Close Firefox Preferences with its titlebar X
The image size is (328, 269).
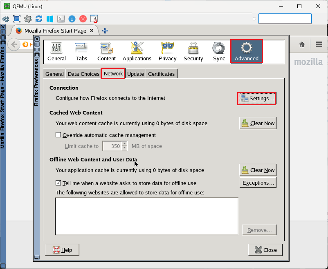37,39
